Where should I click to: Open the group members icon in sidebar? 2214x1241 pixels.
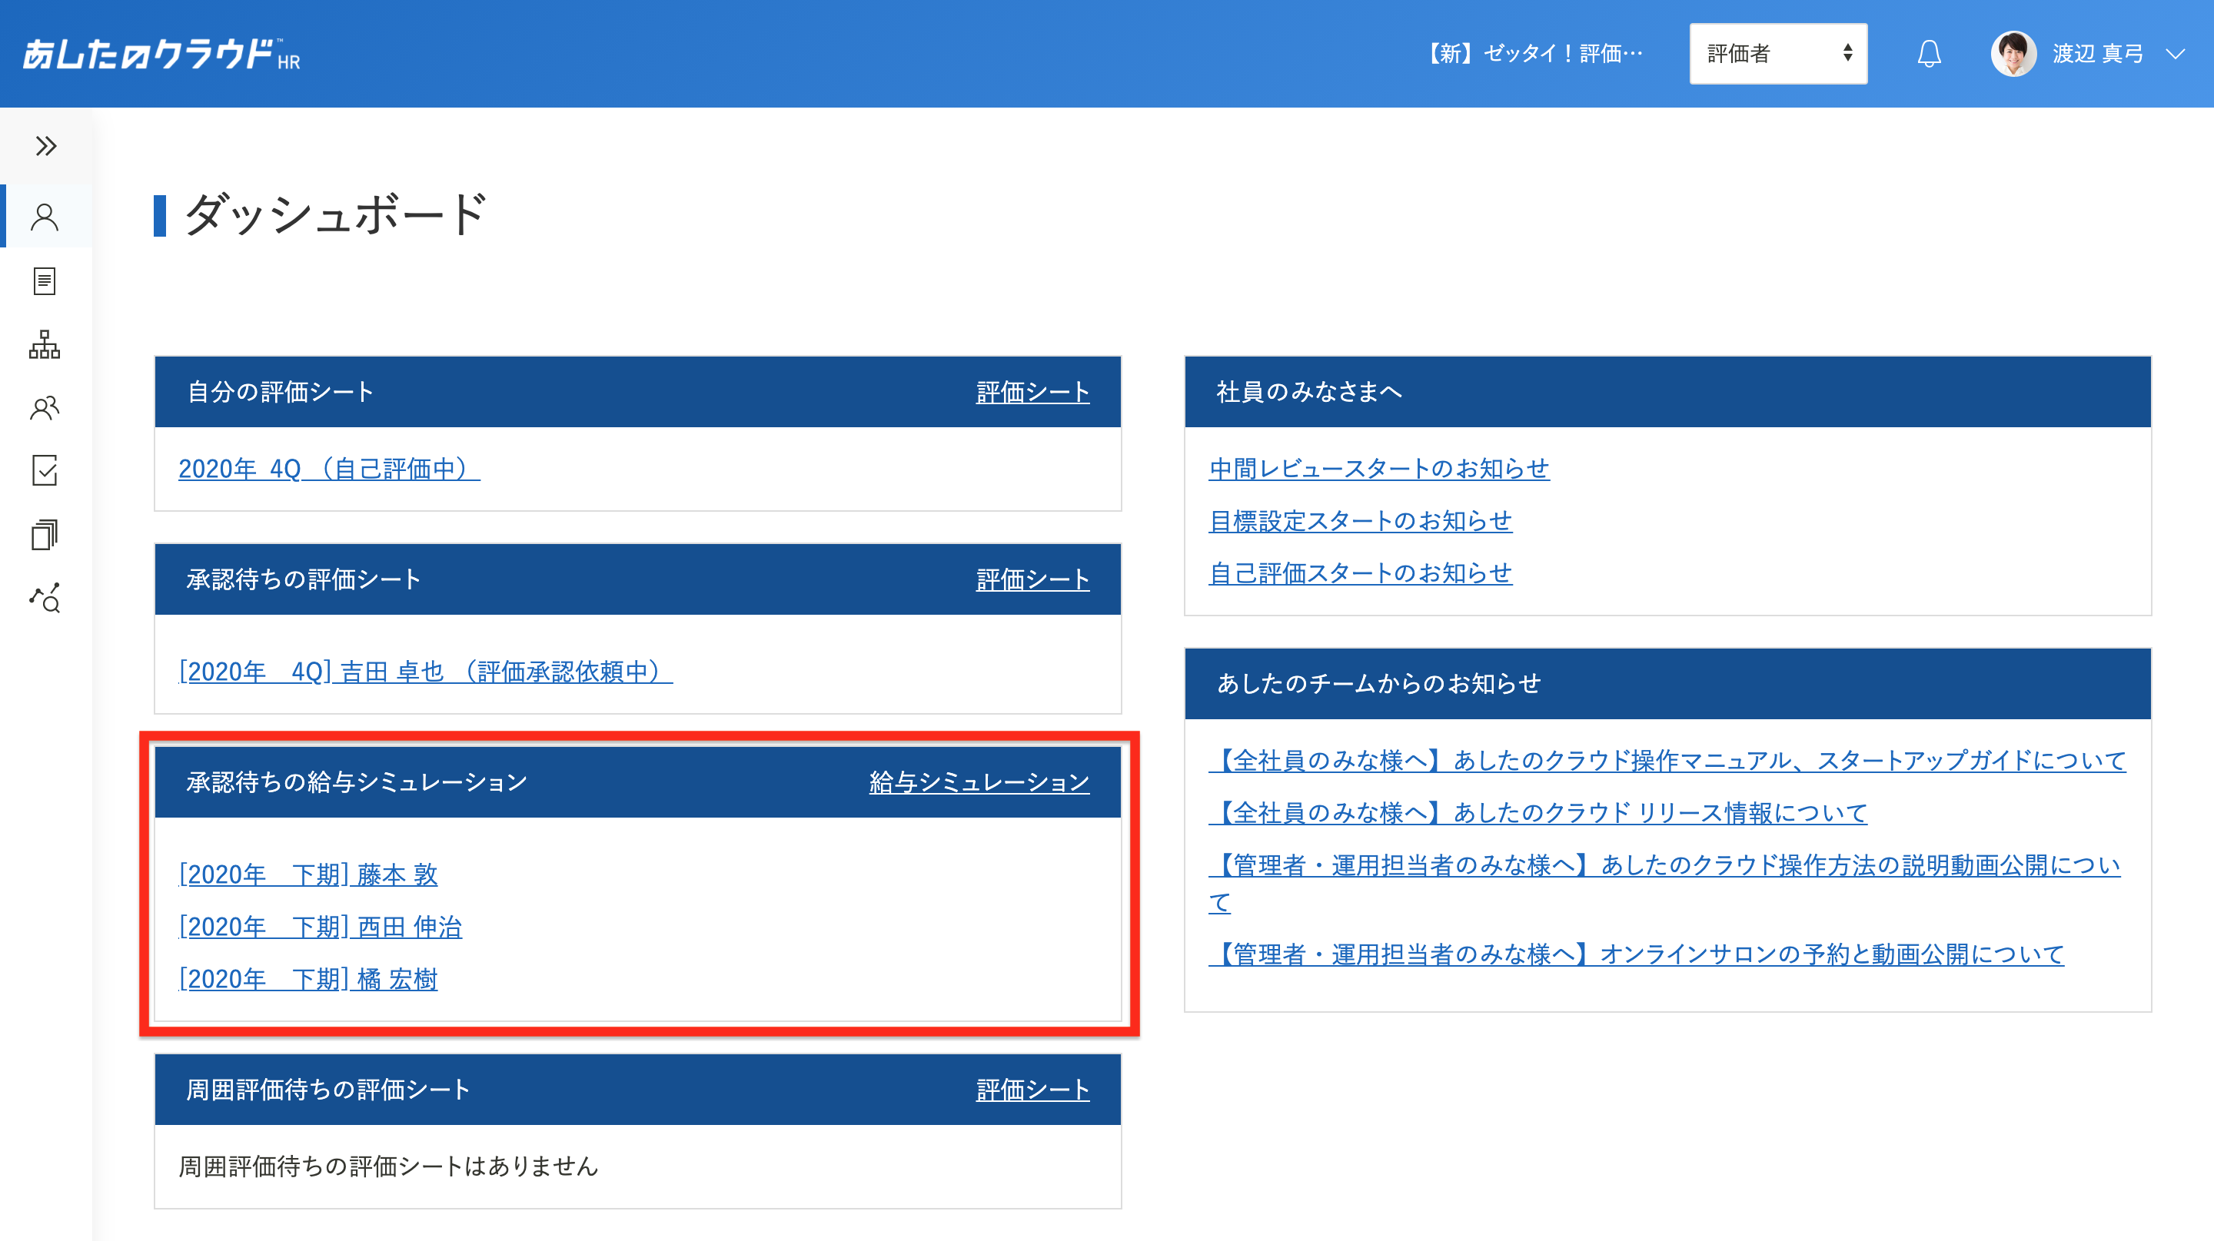coord(45,407)
